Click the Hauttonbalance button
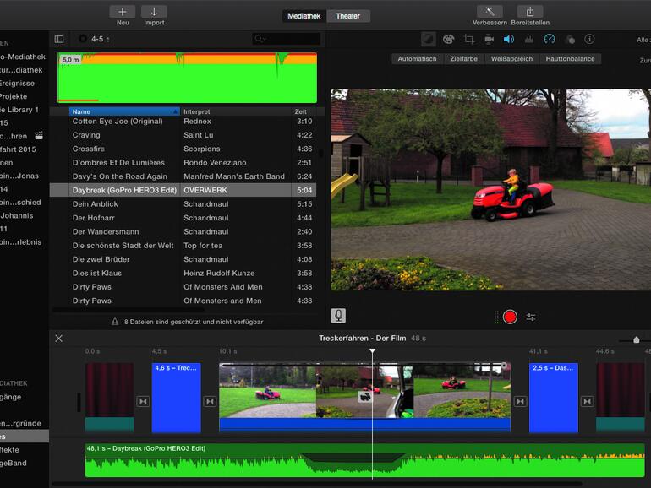The width and height of the screenshot is (651, 488). tap(569, 59)
